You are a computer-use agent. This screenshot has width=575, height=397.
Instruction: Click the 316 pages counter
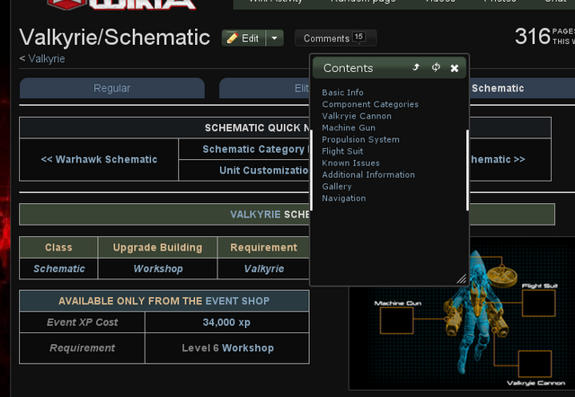(x=545, y=36)
